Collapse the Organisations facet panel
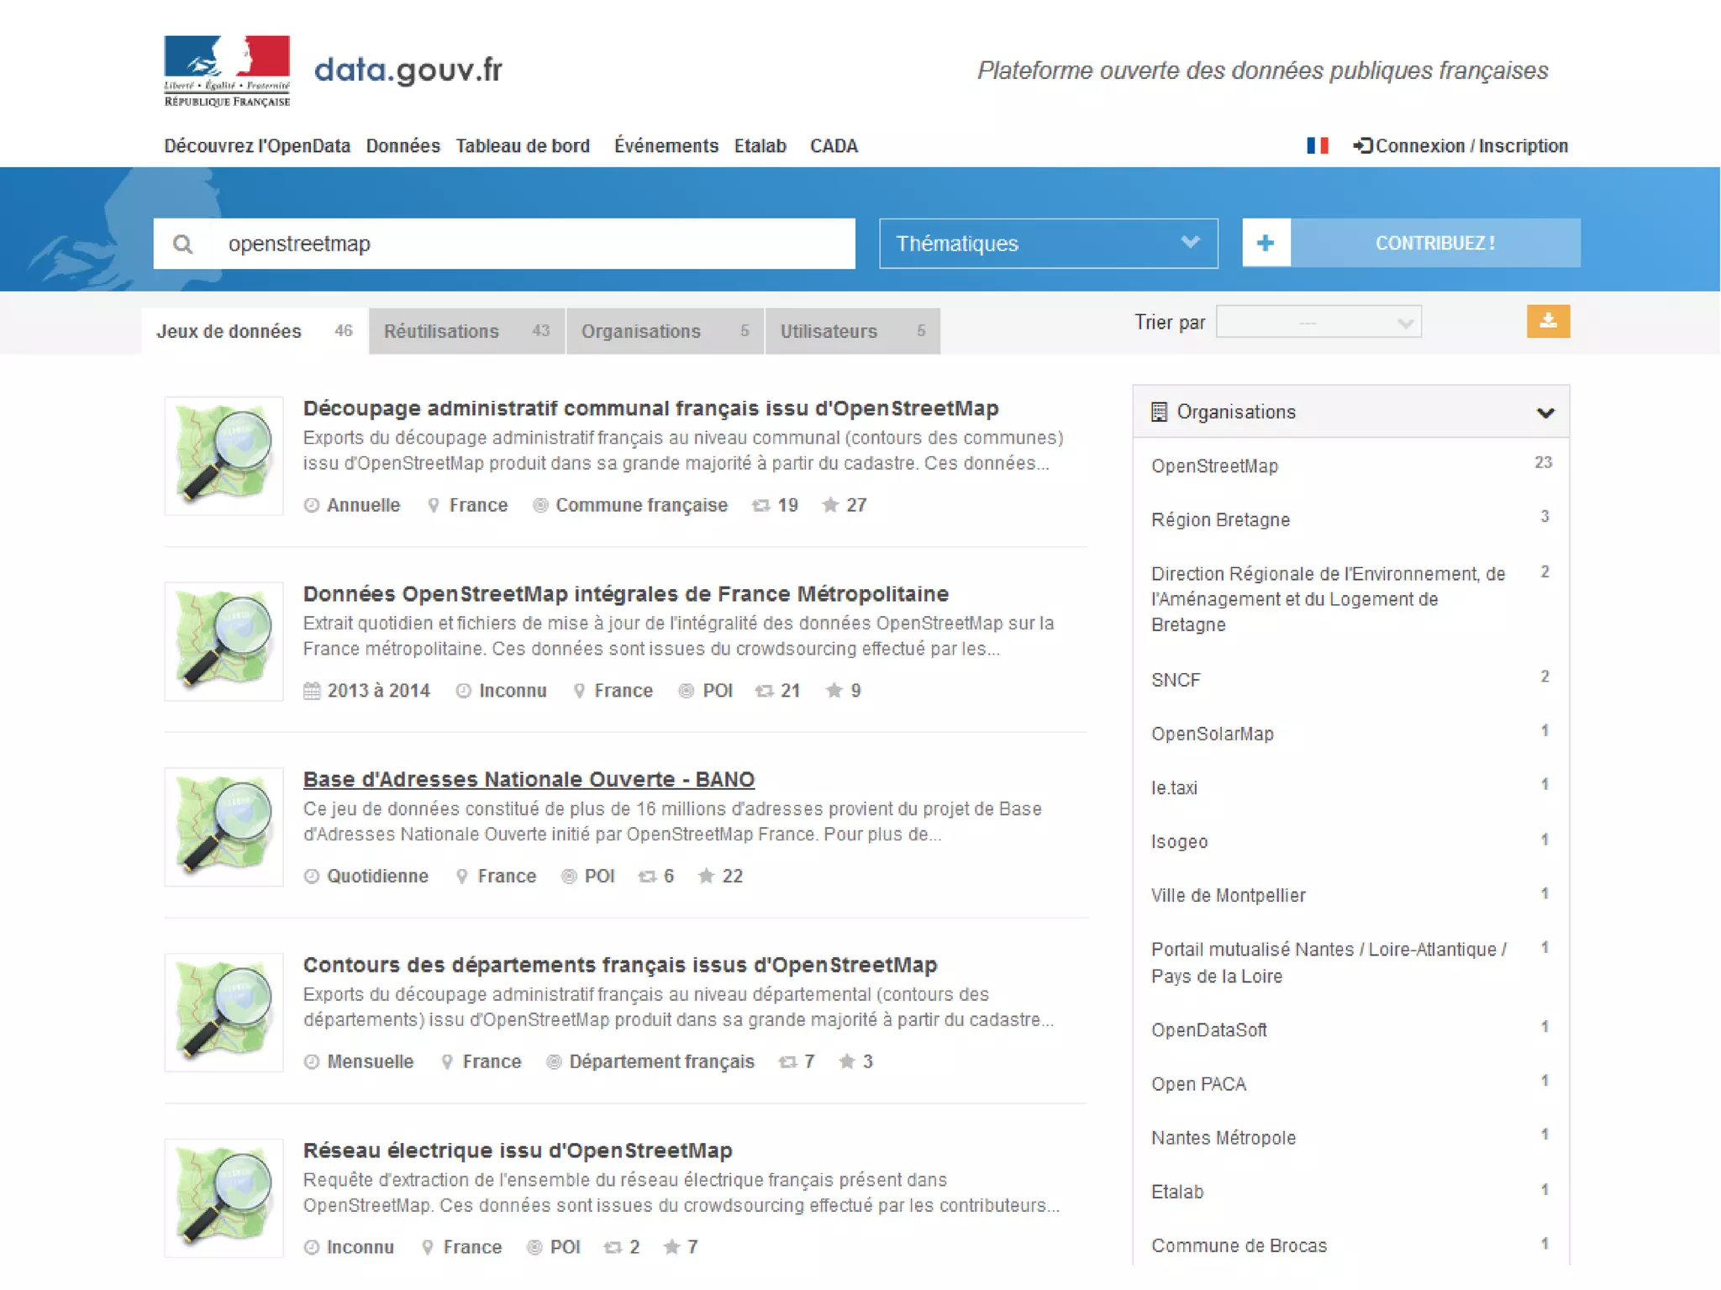 (x=1545, y=413)
